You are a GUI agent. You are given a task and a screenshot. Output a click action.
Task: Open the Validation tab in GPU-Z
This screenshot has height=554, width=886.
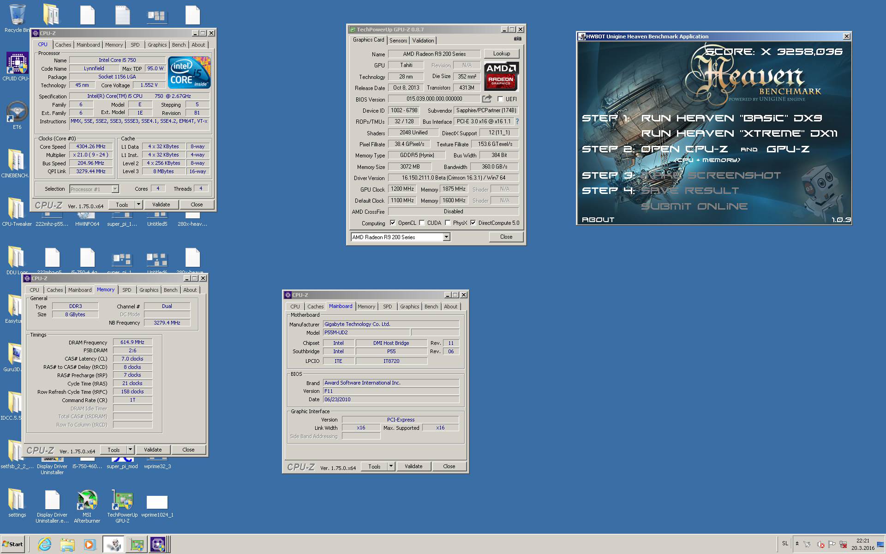tap(423, 41)
